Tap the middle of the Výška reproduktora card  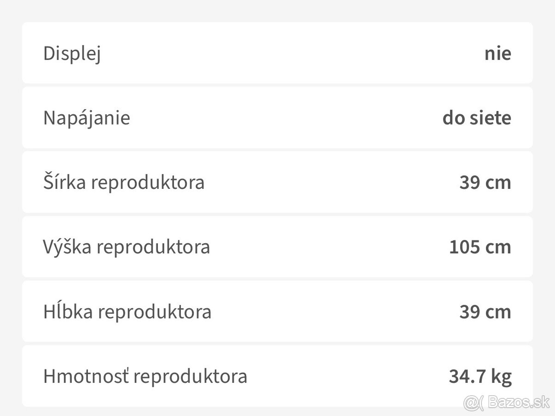click(x=277, y=247)
